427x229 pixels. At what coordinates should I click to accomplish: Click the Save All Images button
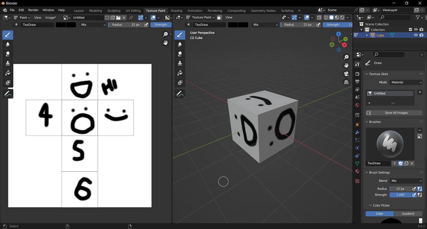tap(394, 113)
